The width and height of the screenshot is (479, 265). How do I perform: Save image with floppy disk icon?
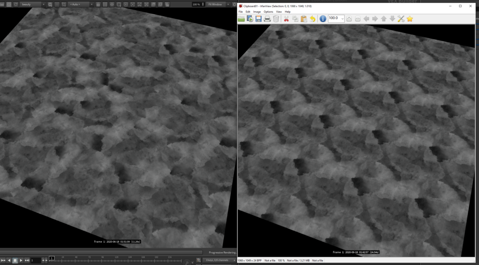[258, 19]
